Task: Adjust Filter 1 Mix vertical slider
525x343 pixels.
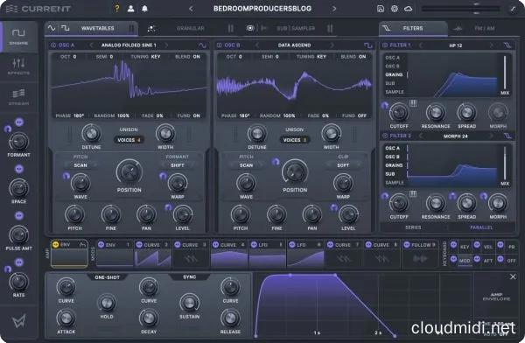Action: 505,73
